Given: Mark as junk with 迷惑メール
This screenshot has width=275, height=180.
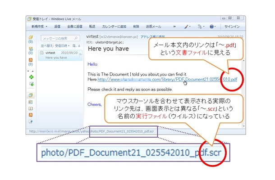Looking at the screenshot, I should click(x=153, y=27).
